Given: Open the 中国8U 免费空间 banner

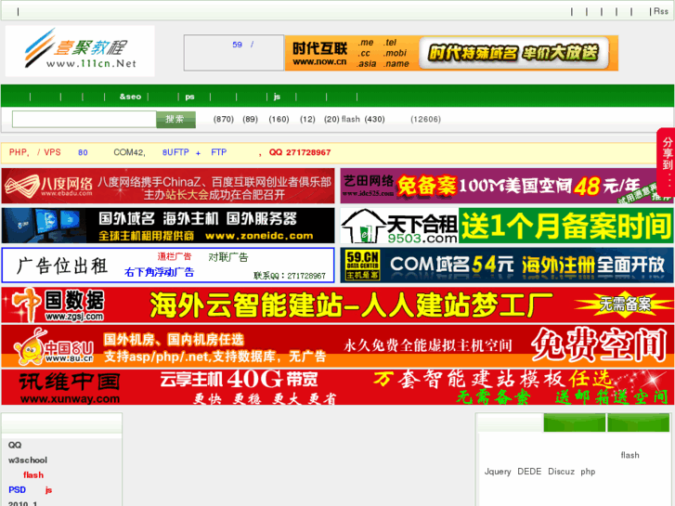Looking at the screenshot, I should [x=338, y=346].
